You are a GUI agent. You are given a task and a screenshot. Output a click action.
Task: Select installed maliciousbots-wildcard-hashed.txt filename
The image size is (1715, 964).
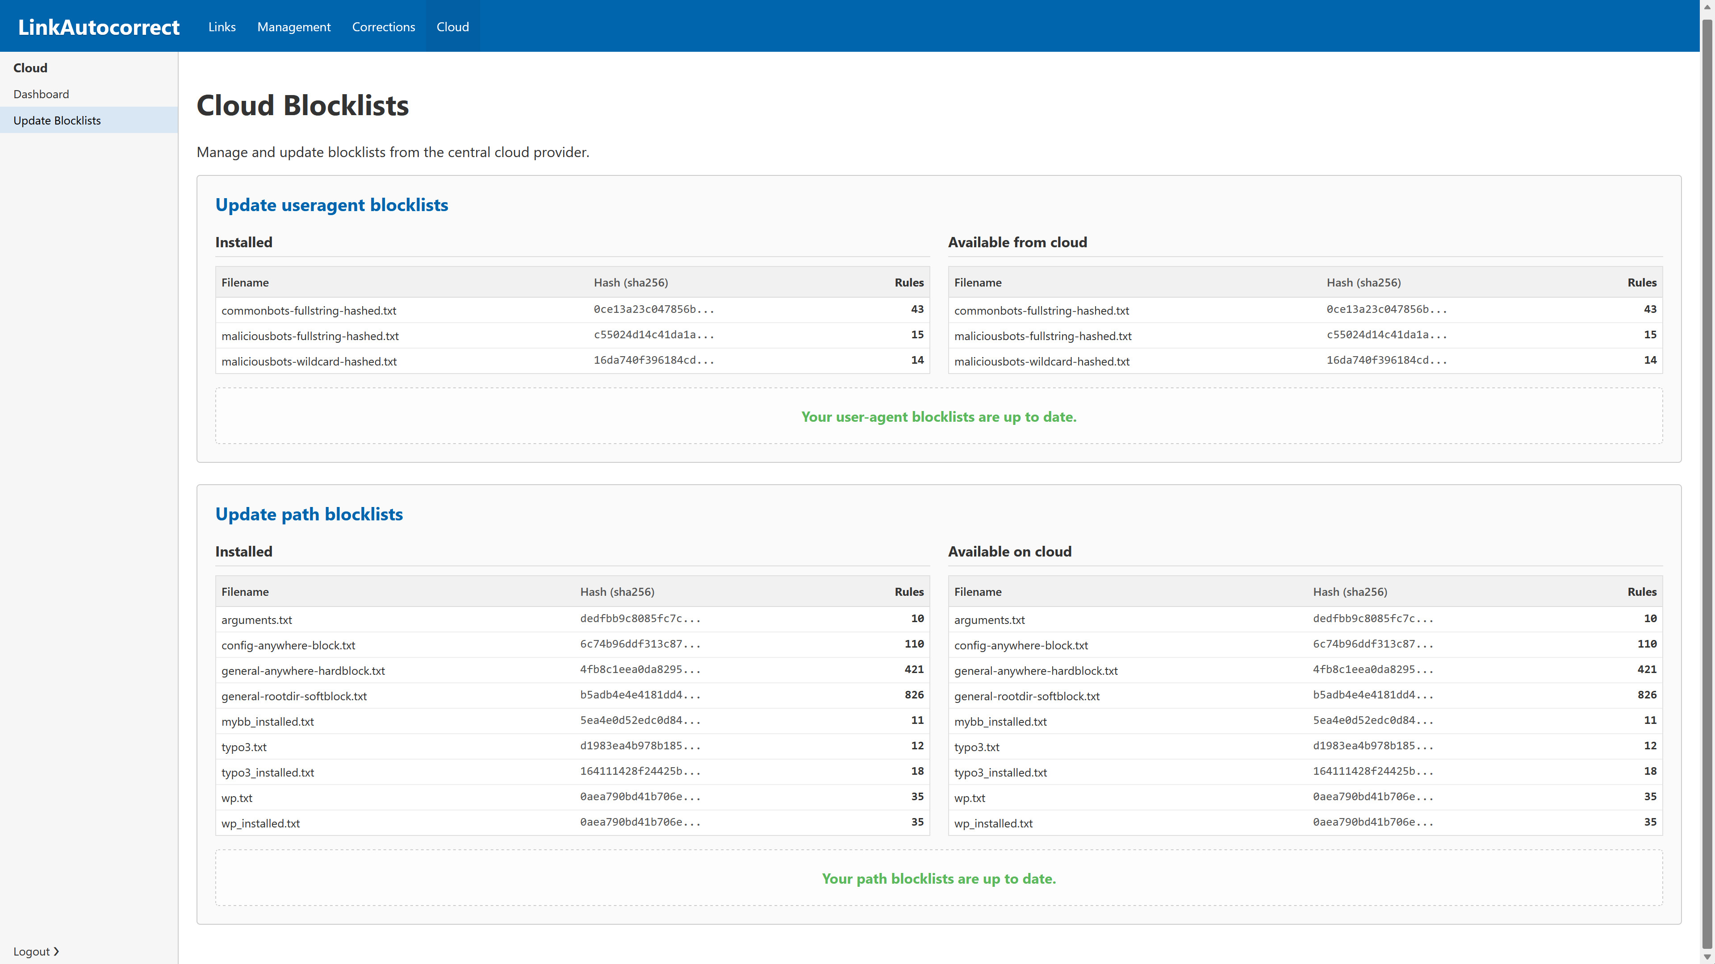tap(309, 361)
